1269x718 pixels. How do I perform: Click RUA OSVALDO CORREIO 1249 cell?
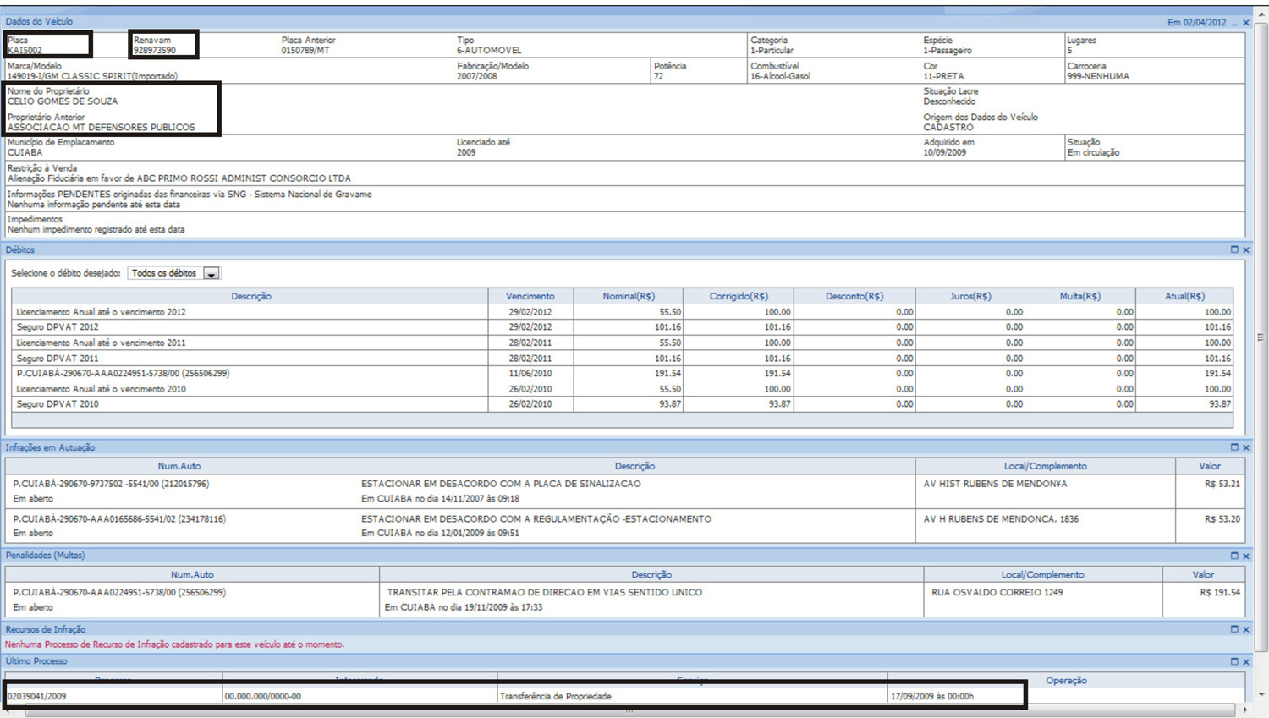point(997,593)
